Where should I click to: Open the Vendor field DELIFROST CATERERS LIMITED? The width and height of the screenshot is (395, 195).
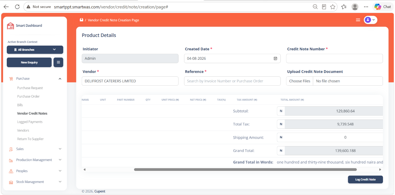[130, 81]
